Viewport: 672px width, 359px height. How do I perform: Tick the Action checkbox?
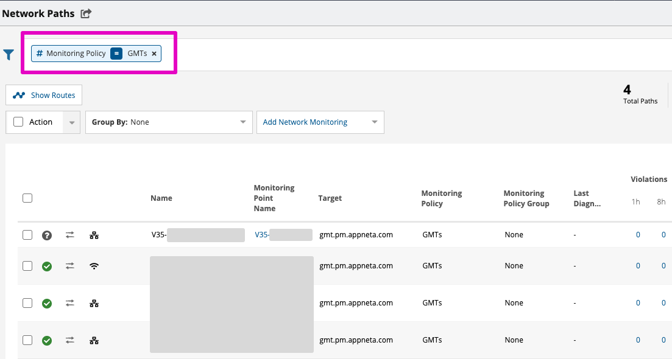(18, 122)
